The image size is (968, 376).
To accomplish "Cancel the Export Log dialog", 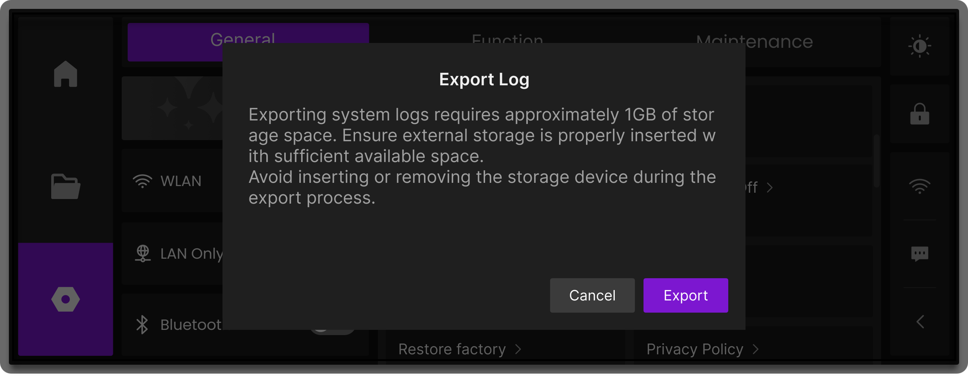I will tap(592, 295).
